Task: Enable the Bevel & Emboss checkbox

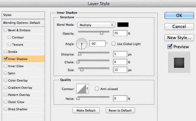Action: click(6, 30)
